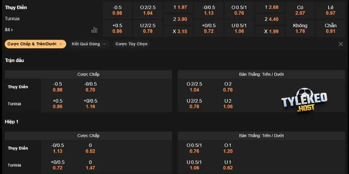
Task: Select the Không odds 1.76
Action: (x=300, y=28)
